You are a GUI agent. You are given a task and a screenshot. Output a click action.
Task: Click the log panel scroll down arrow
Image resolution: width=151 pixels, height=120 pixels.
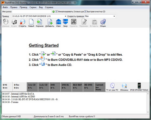148,112
